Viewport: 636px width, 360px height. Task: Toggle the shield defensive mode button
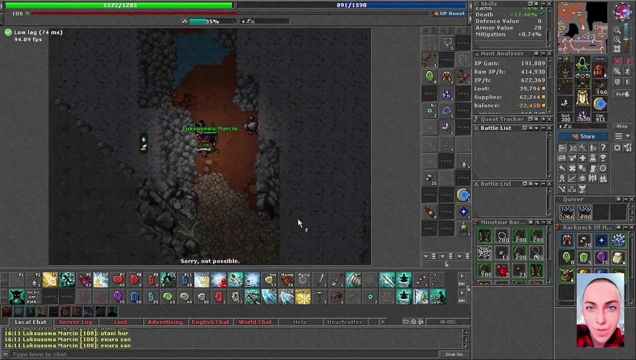click(617, 81)
